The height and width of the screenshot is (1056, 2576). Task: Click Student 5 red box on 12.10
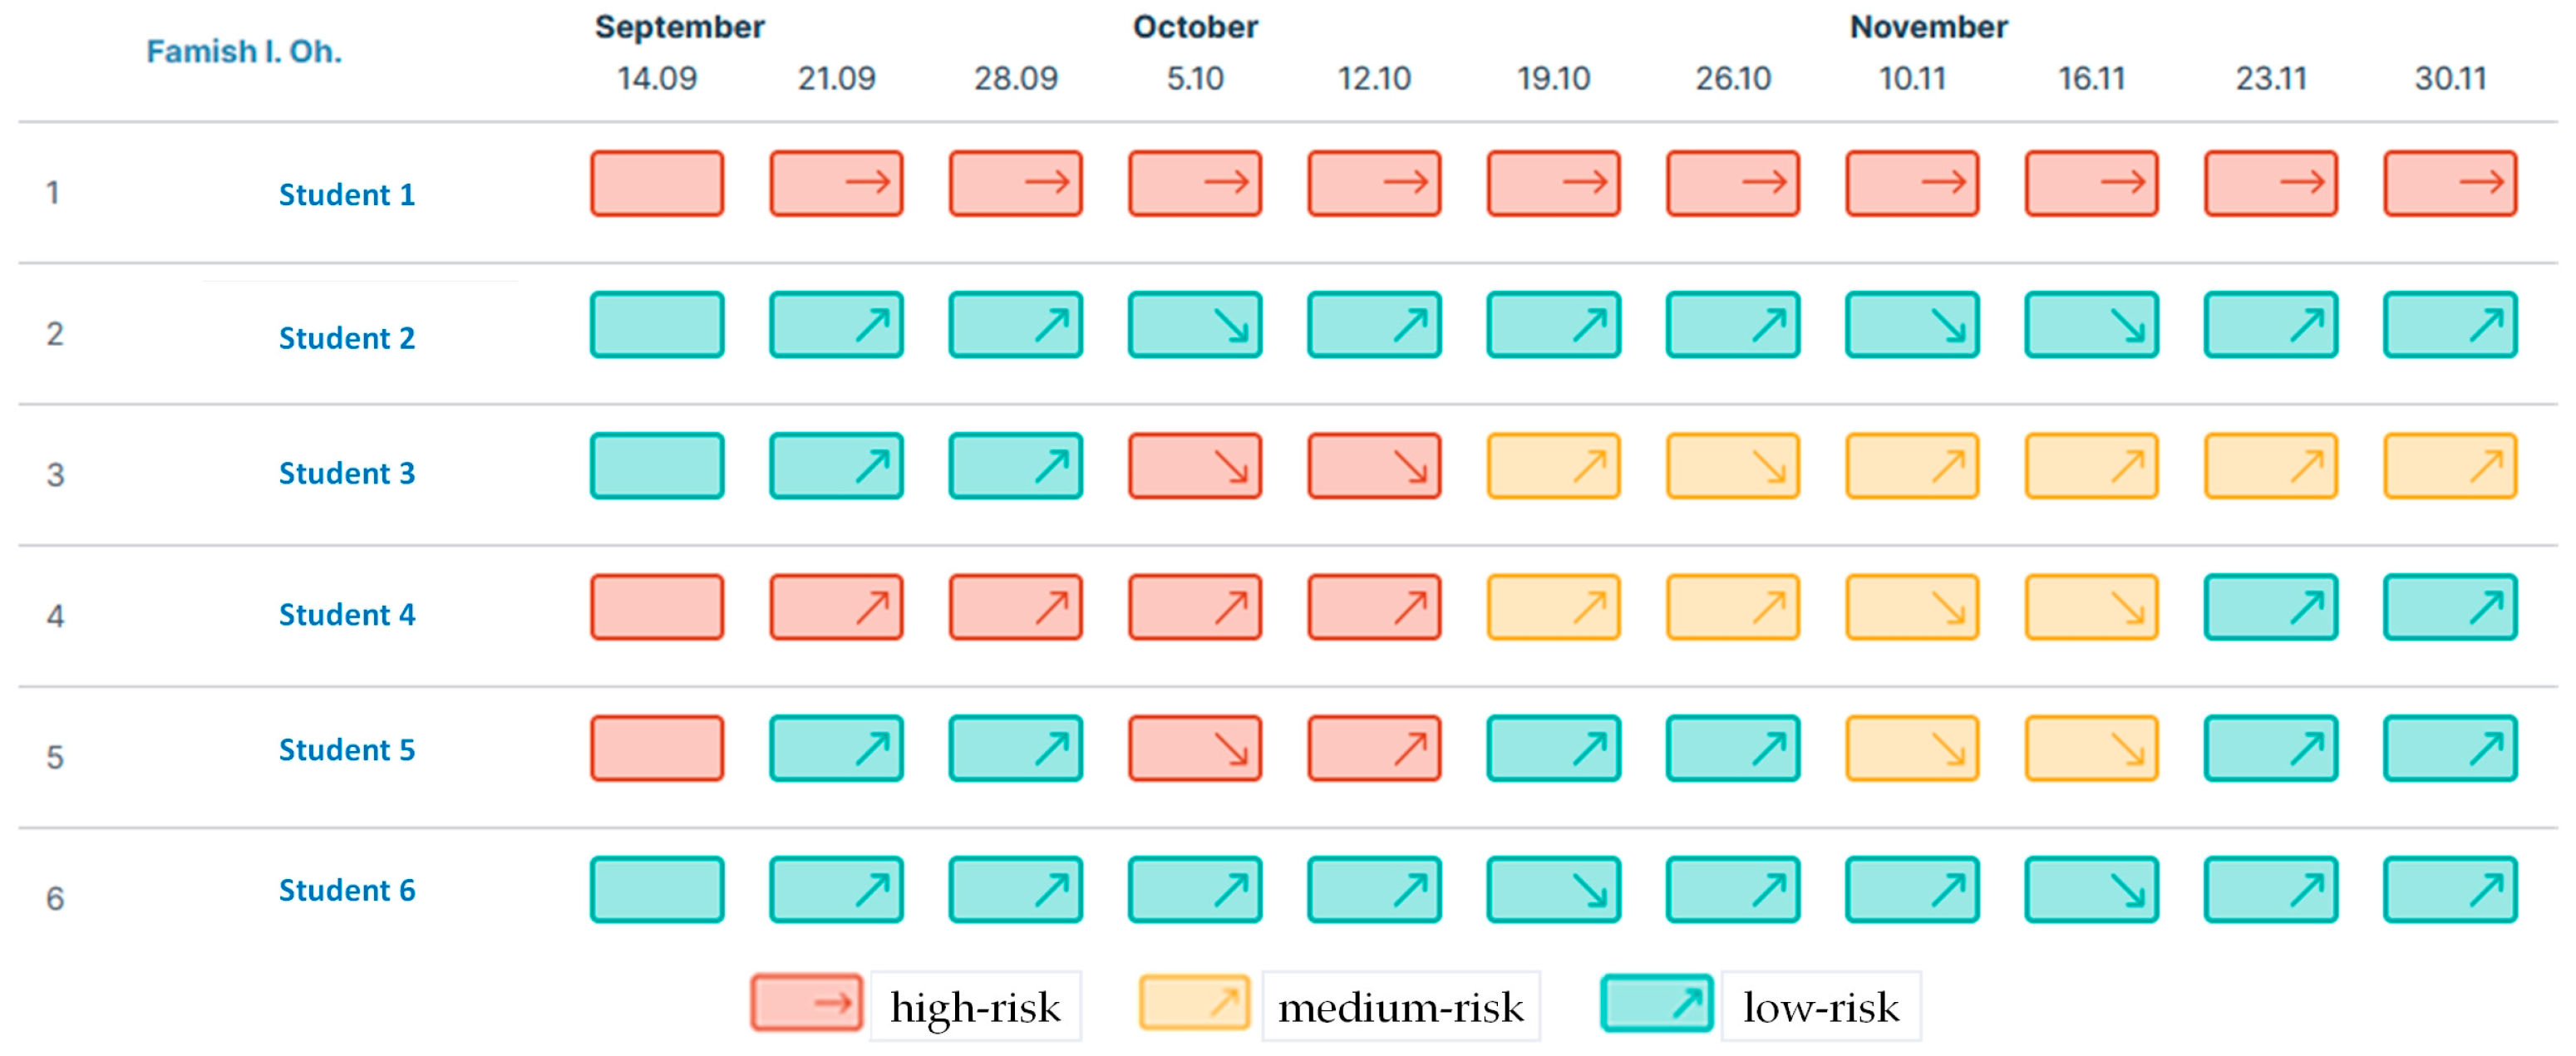pos(1375,749)
